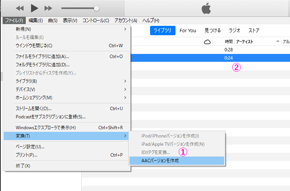
Task: Expand the ライブラリ(B) submenu
Action: [x=67, y=81]
